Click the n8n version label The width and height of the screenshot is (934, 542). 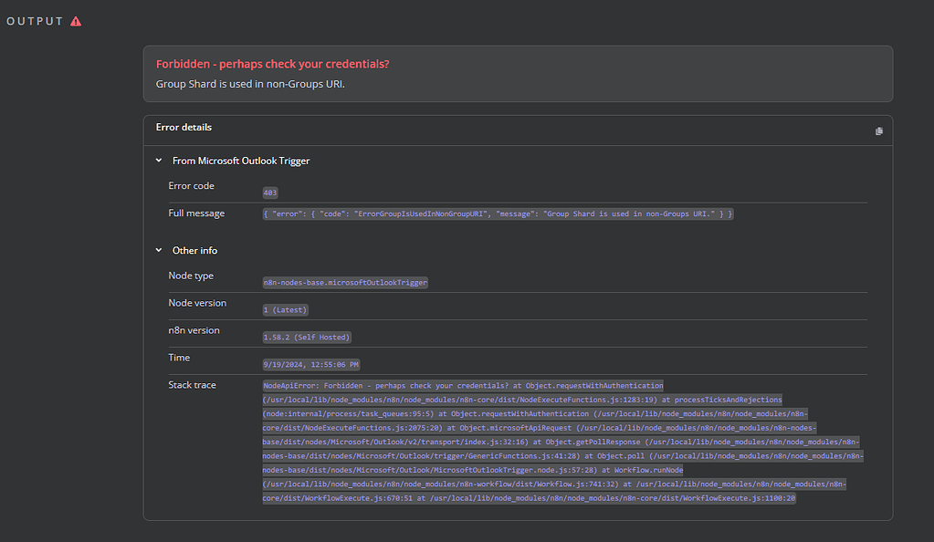pos(194,330)
